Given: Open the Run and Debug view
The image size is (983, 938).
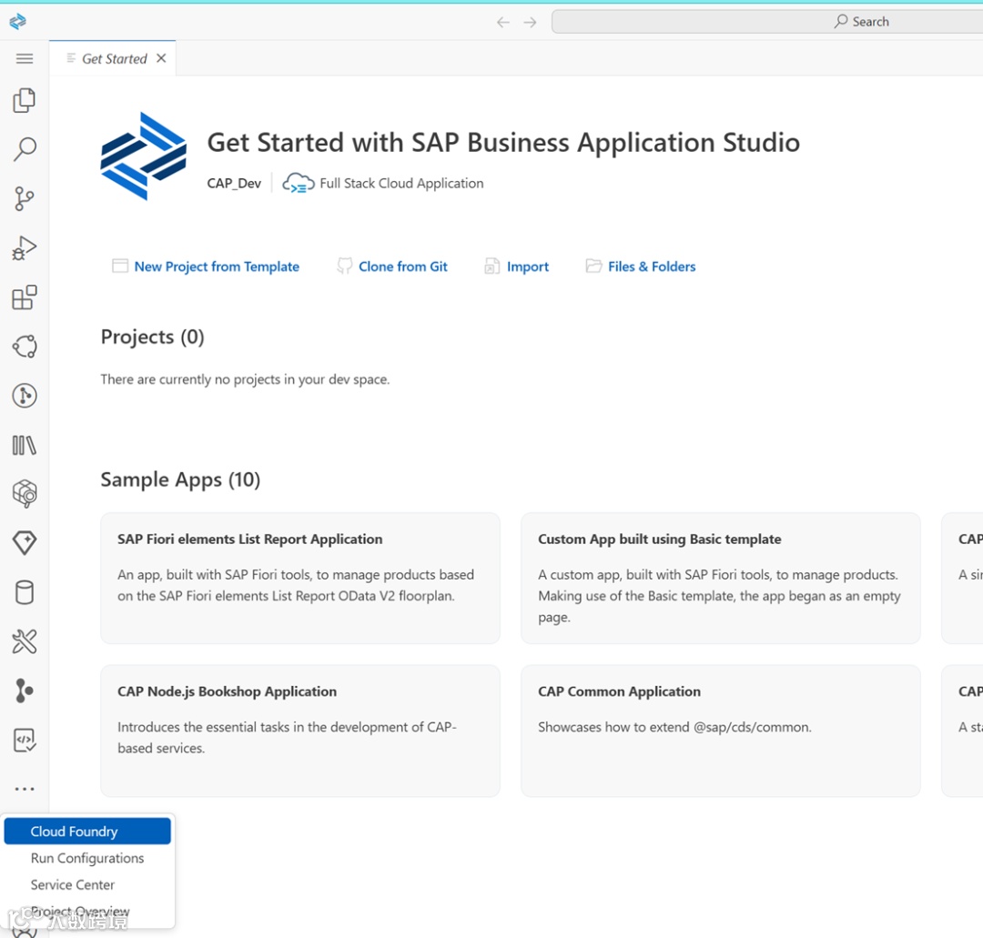Looking at the screenshot, I should pos(25,247).
